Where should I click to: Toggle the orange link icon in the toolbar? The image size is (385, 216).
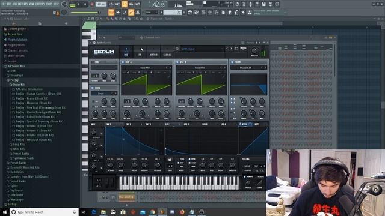(x=131, y=12)
